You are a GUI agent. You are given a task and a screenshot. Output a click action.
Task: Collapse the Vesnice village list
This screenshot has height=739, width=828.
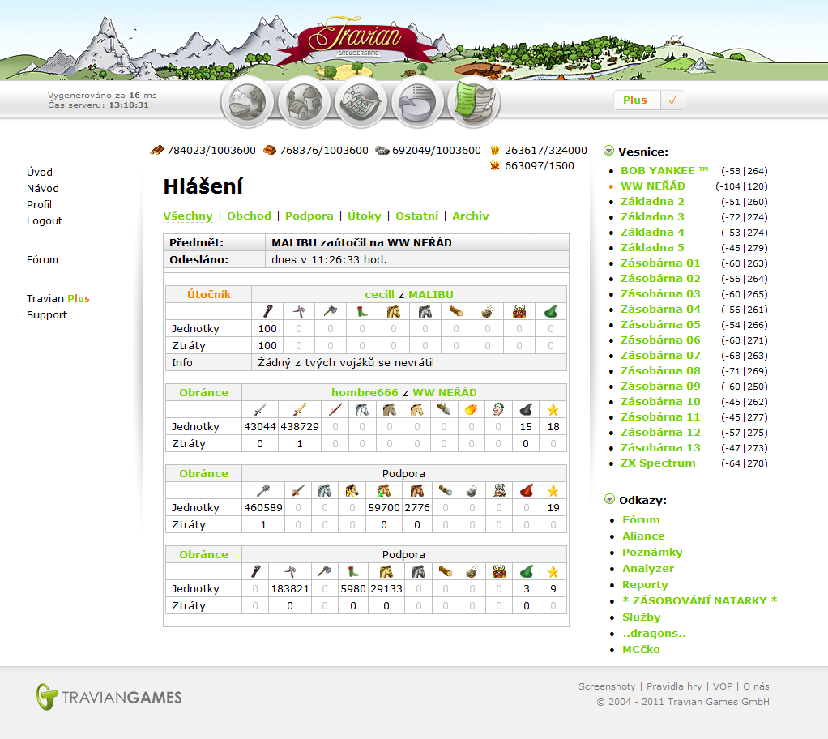click(609, 151)
